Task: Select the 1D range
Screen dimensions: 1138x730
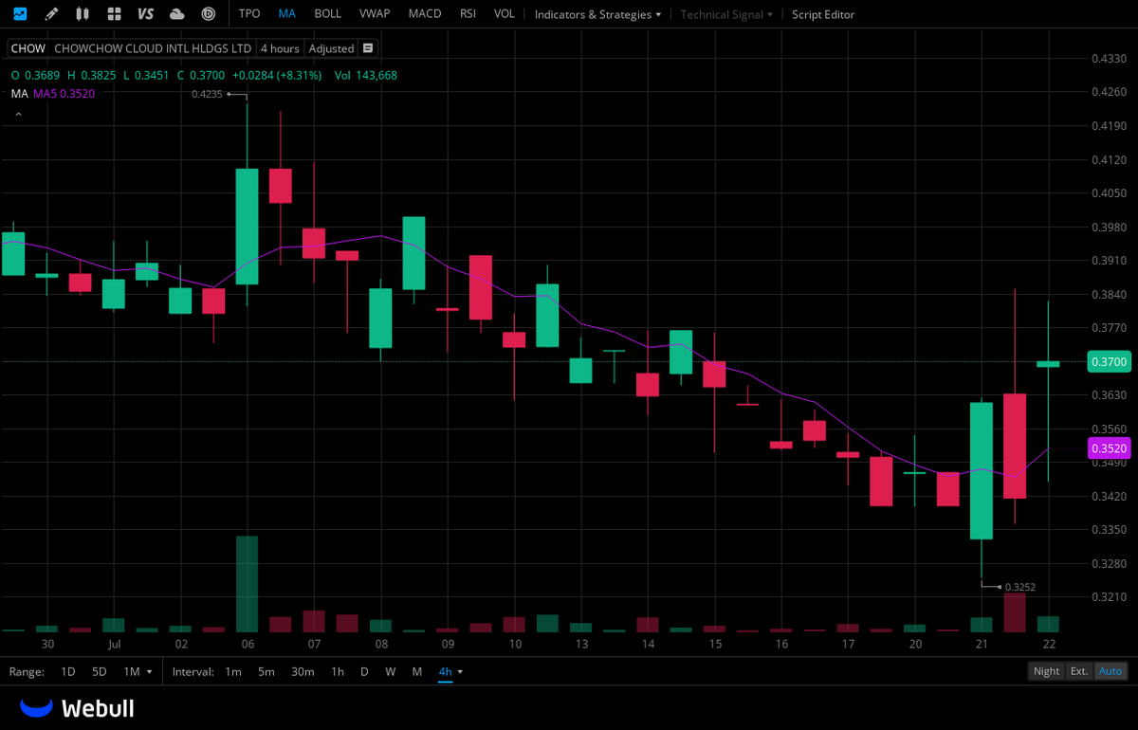Action: pyautogui.click(x=68, y=671)
